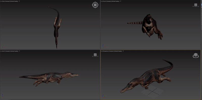Open the [Top] point-of-view menu
This screenshot has width=202, height=100.
pyautogui.click(x=4, y=1)
